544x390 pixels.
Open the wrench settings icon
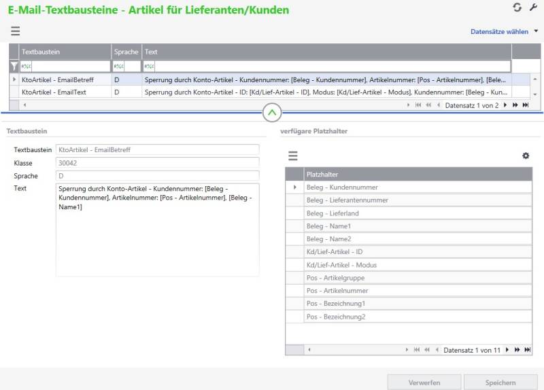tap(533, 7)
